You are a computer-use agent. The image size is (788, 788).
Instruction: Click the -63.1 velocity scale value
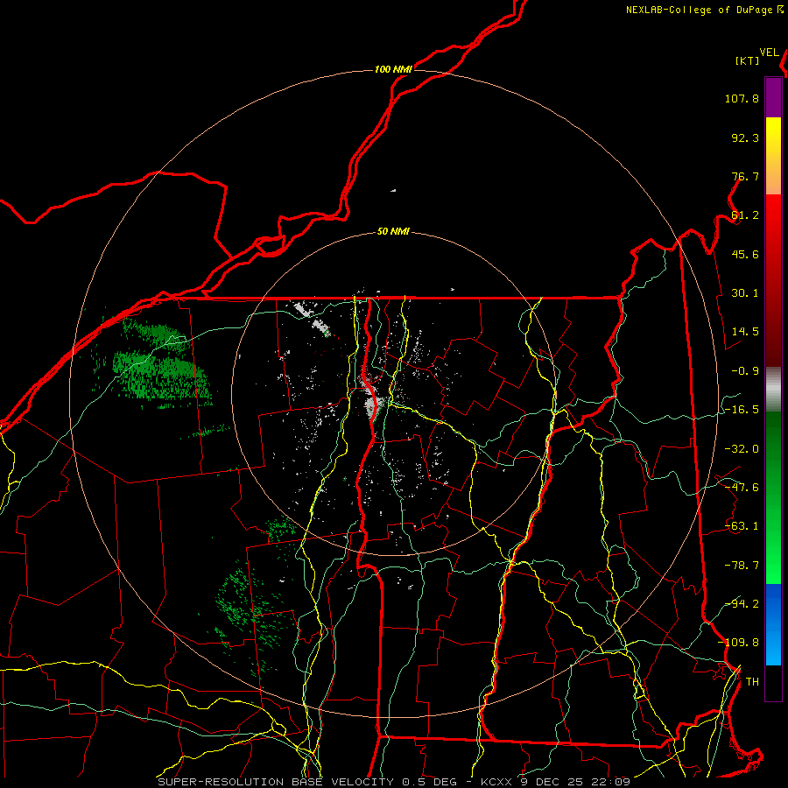click(742, 526)
